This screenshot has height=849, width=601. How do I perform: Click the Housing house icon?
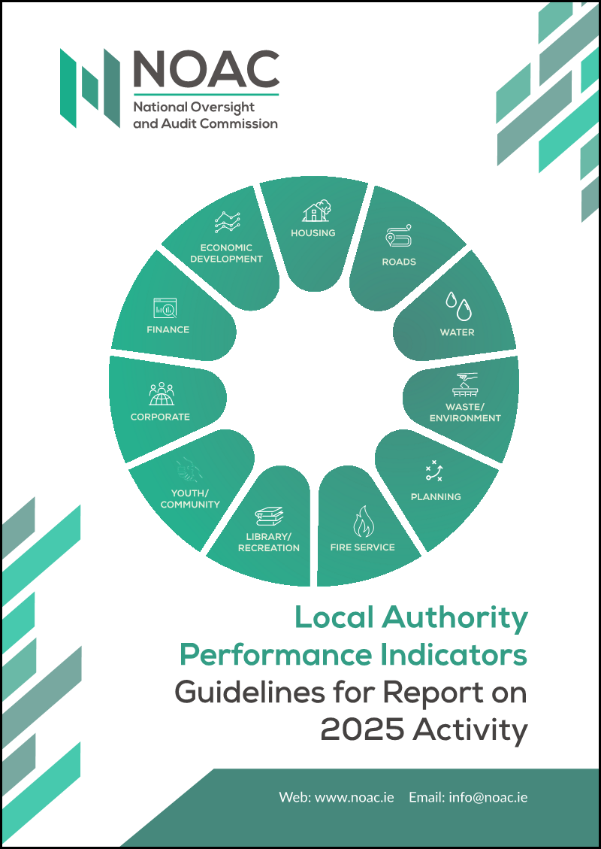tap(316, 211)
